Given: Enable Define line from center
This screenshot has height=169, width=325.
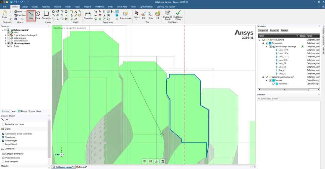Looking at the screenshot, I should tap(3, 124).
